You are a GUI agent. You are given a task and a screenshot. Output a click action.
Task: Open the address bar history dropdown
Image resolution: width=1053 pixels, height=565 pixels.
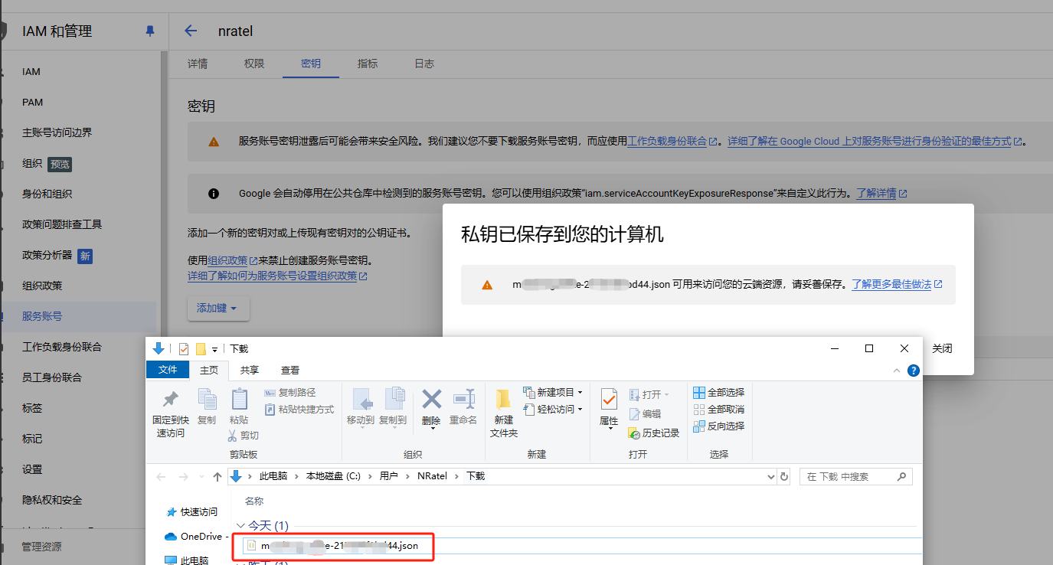771,476
